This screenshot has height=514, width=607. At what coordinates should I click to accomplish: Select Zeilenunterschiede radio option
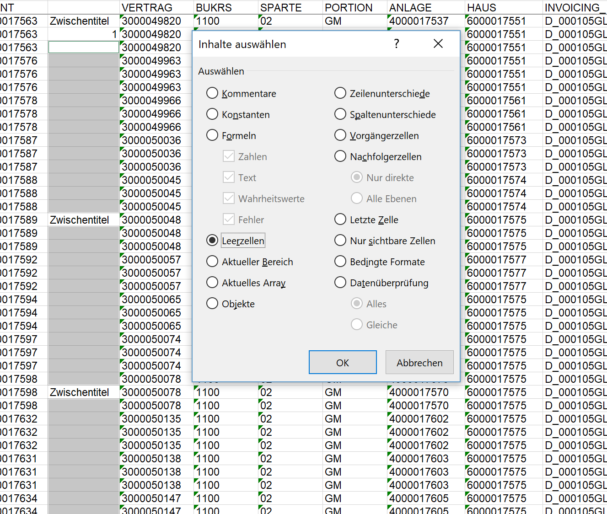coord(340,93)
